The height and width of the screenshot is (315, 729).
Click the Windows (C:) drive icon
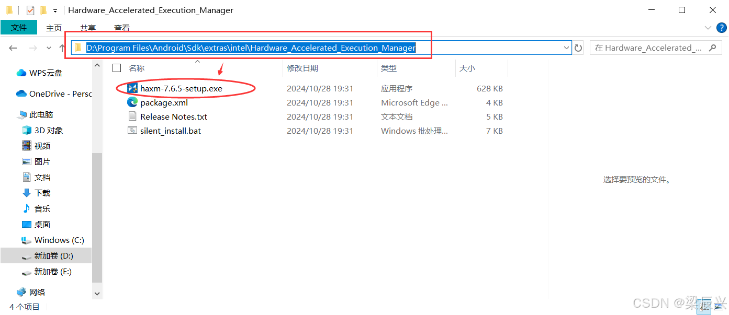(27, 240)
